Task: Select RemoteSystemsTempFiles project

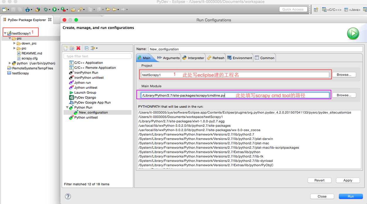Action: pos(30,68)
